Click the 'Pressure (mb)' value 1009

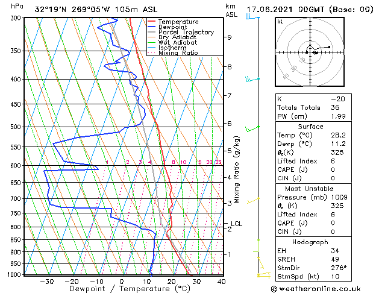coord(339,197)
